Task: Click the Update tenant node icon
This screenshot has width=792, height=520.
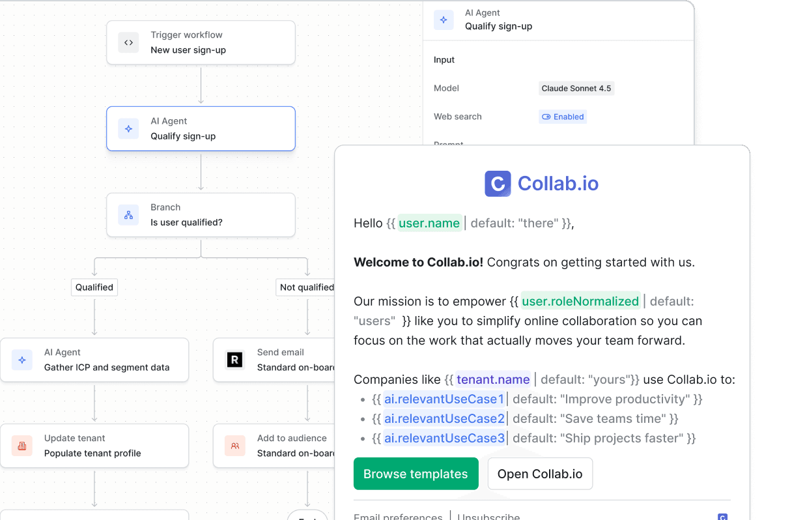Action: 22,446
